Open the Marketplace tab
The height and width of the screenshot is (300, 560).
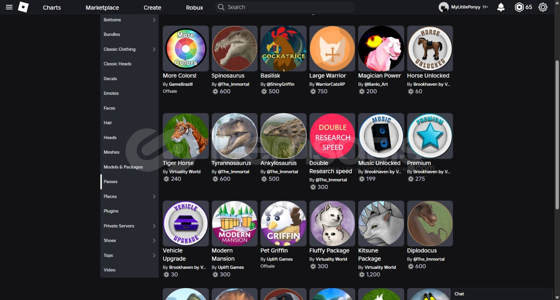(102, 7)
